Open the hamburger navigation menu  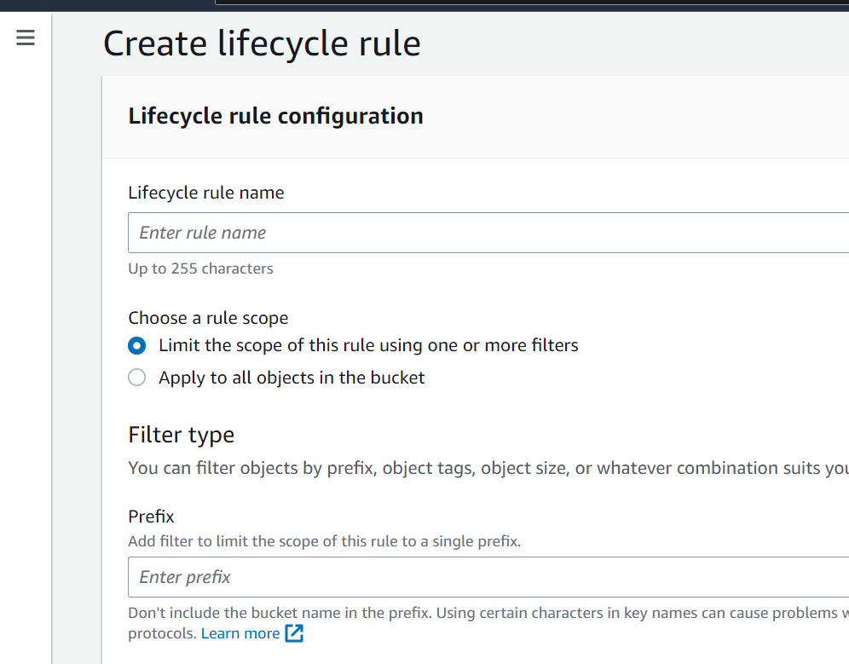(26, 38)
